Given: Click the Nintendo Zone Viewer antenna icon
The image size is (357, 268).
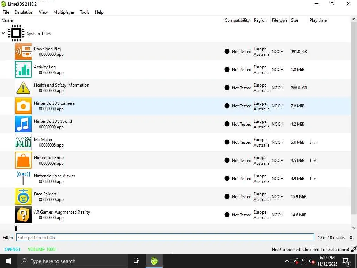Looking at the screenshot, I should tap(23, 178).
